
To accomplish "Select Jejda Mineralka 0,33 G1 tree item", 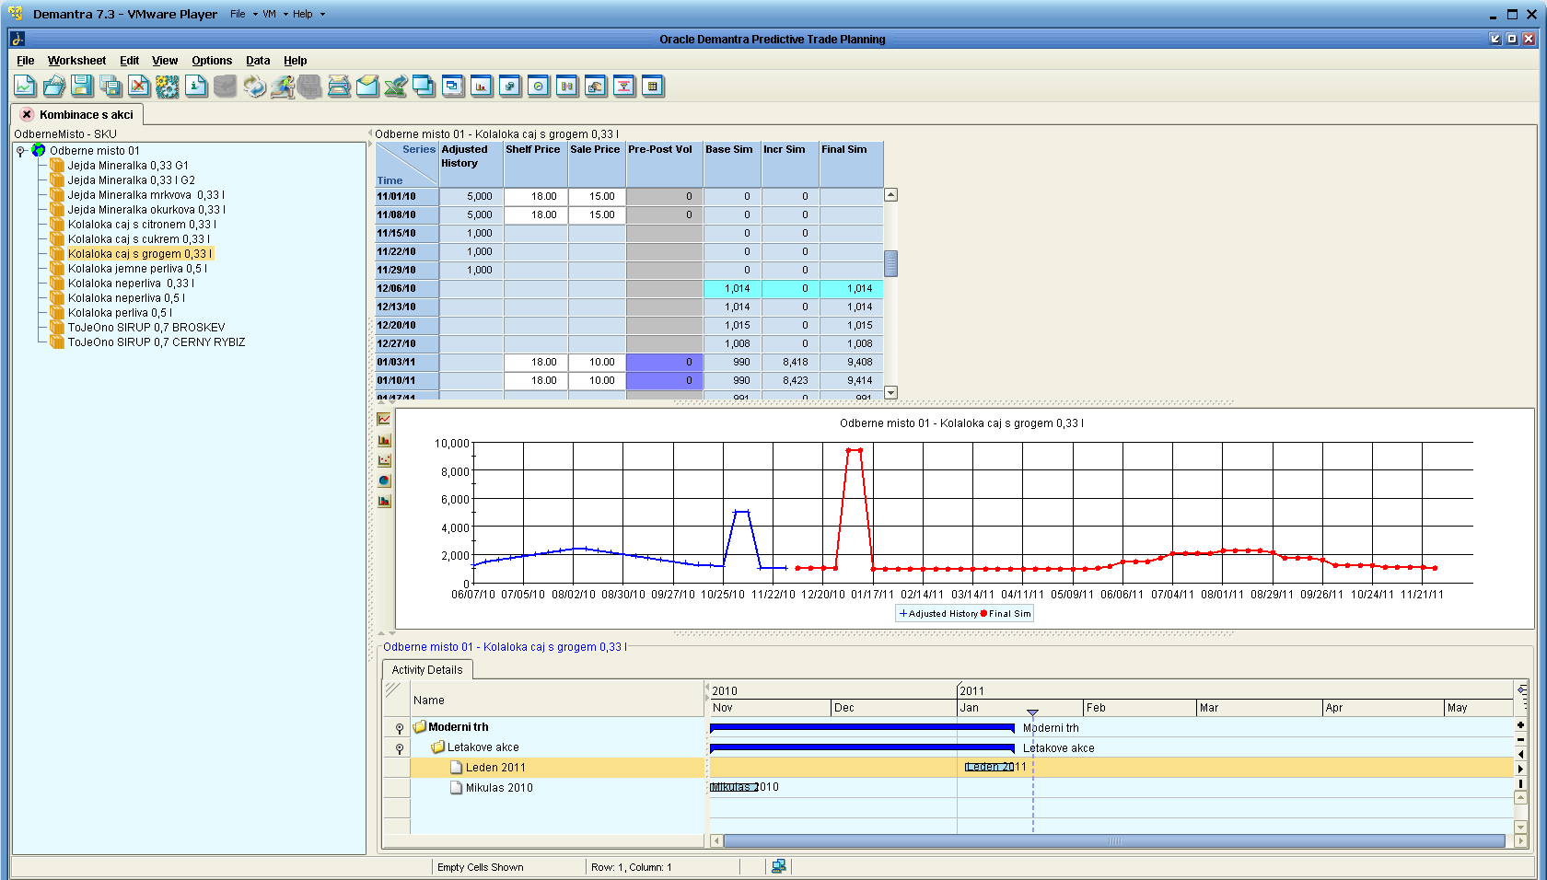I will click(x=128, y=166).
